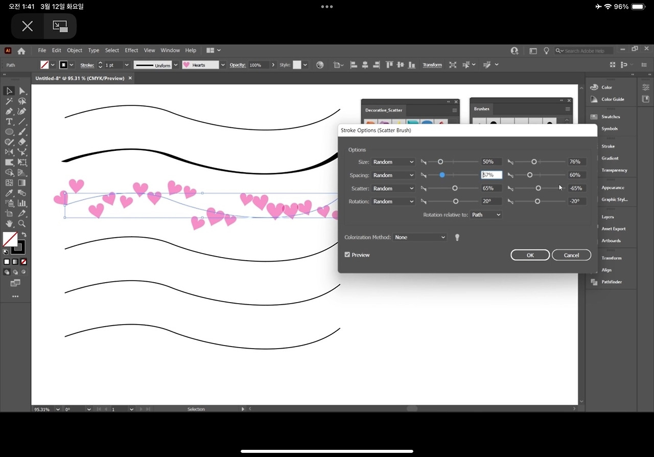Viewport: 654px width, 457px height.
Task: Open the Recolor Artwork wheel icon
Action: click(x=320, y=65)
